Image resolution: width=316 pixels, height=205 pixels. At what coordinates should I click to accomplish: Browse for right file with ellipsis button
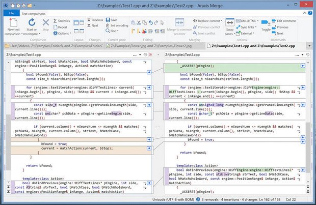click(x=297, y=55)
